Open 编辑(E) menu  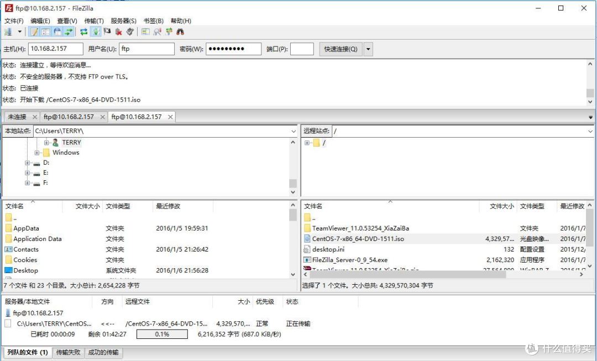pyautogui.click(x=40, y=21)
